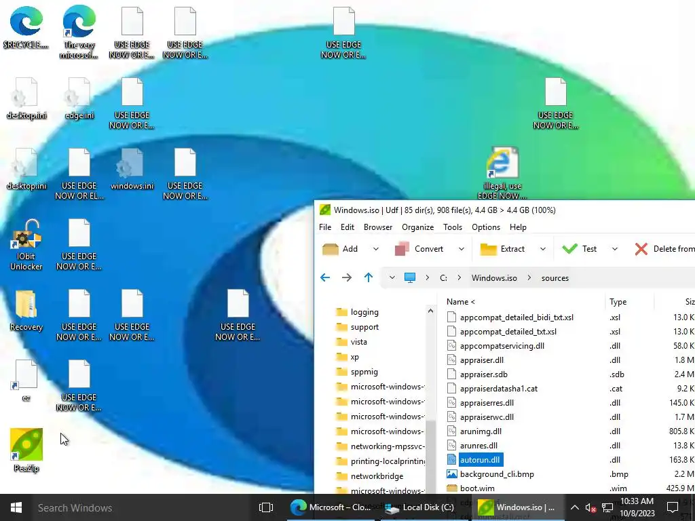
Task: Open the address bar history dropdown
Action: point(392,277)
